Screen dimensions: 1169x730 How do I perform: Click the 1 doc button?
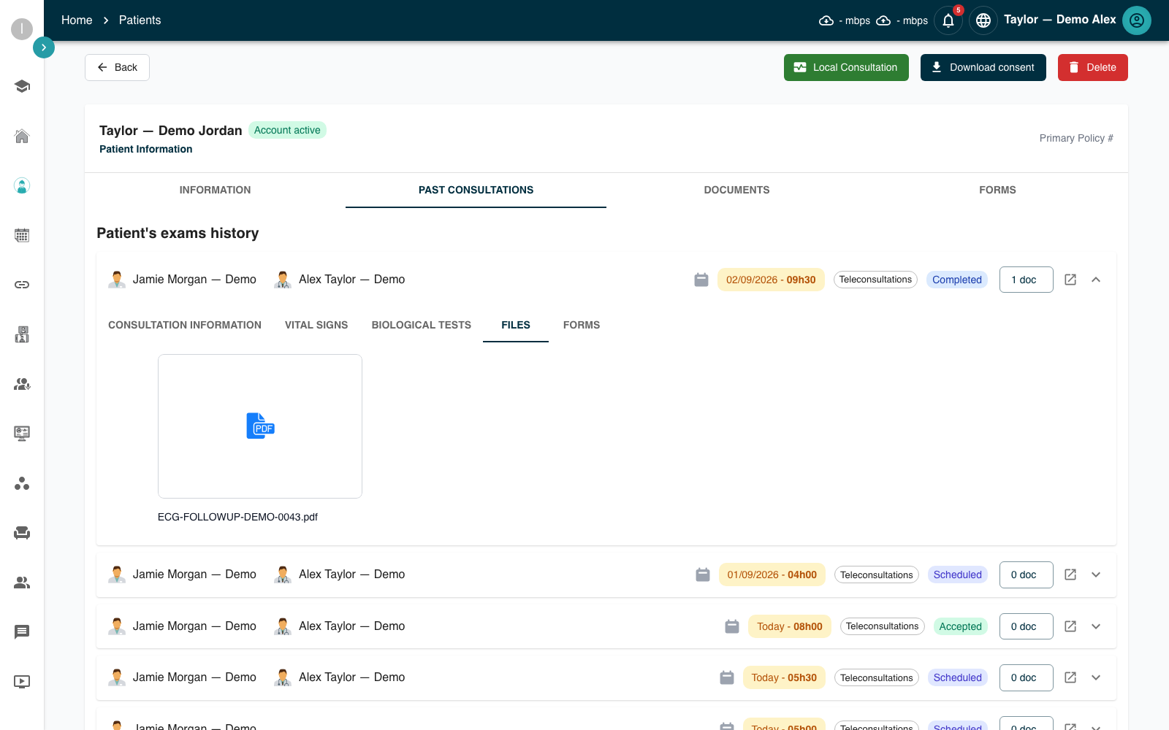point(1027,280)
